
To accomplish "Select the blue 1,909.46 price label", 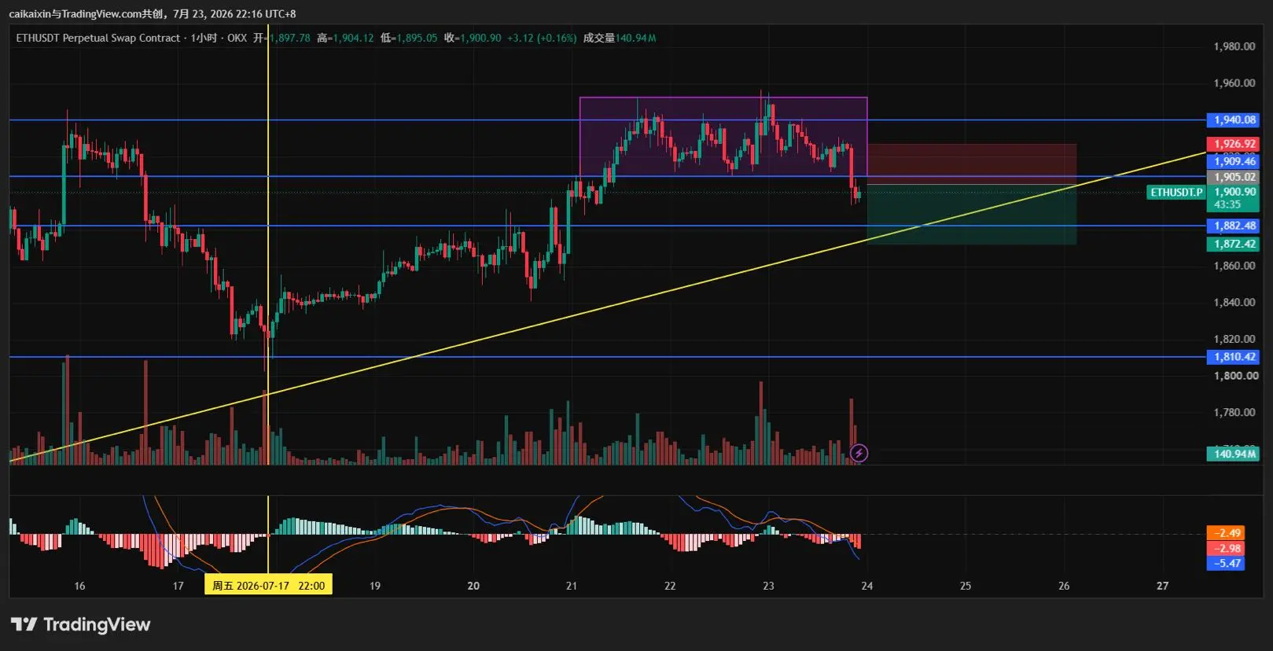I will pyautogui.click(x=1233, y=161).
